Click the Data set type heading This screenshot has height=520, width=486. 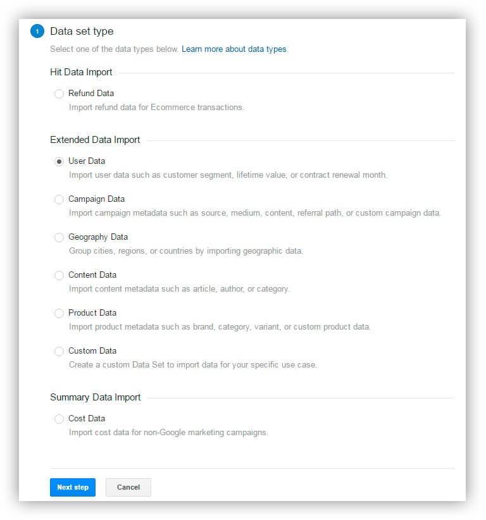(82, 31)
